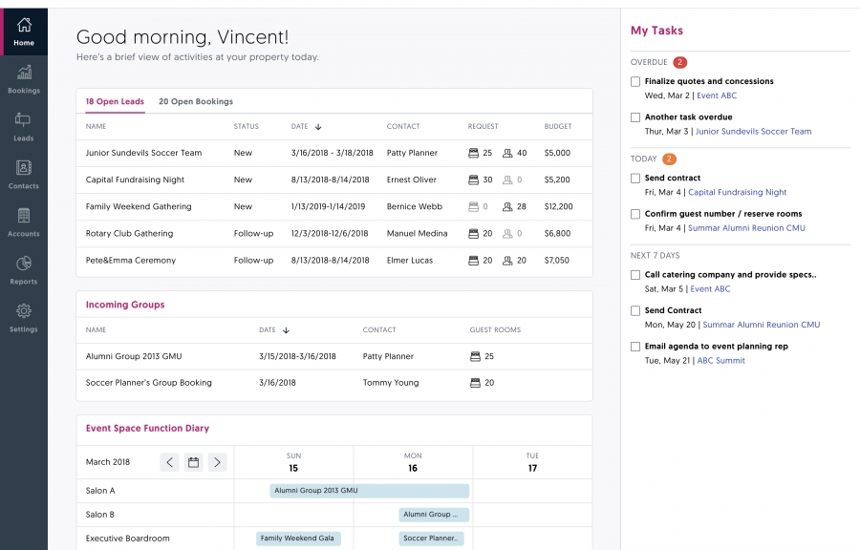Mark Email agenda to event planning rep done

[635, 347]
